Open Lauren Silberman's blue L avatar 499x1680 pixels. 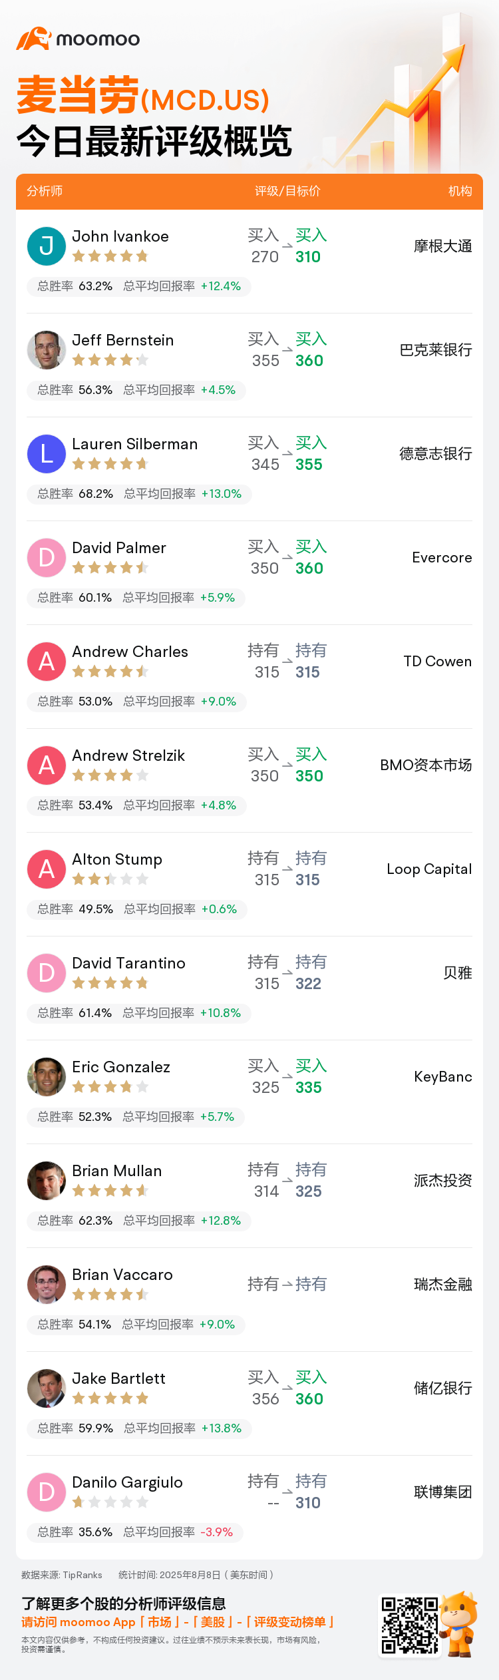pos(47,454)
